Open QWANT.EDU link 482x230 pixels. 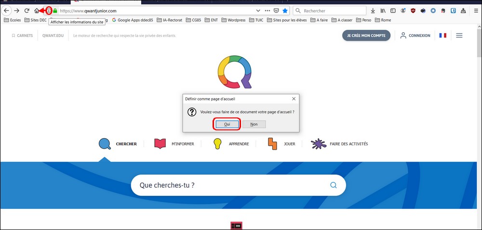53,36
